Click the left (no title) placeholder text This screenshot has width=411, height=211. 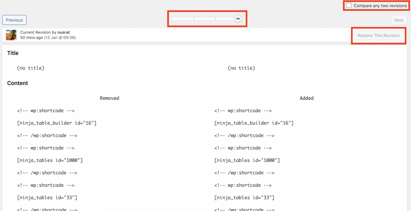coord(31,68)
